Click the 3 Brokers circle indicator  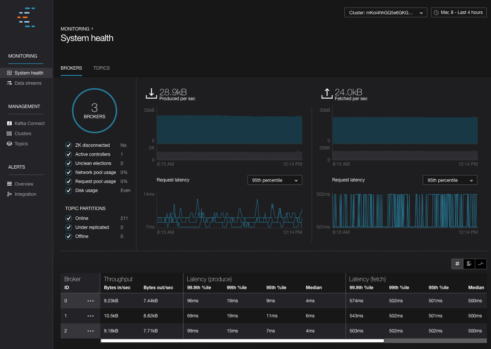point(95,111)
